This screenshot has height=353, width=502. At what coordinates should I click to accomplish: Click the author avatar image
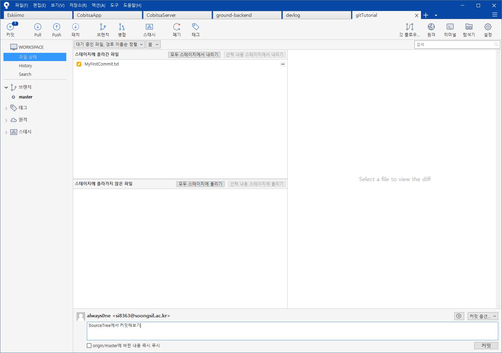pyautogui.click(x=81, y=317)
